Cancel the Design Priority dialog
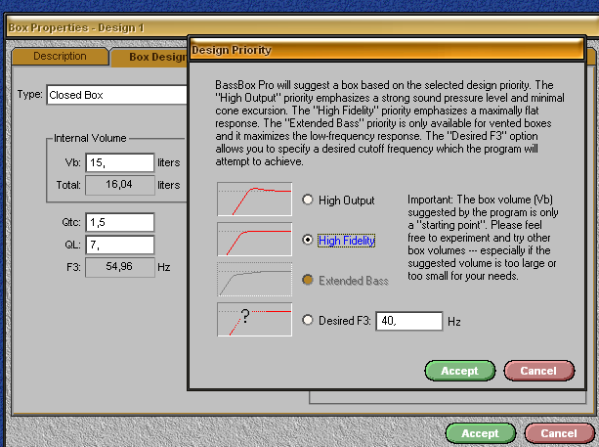 click(x=538, y=371)
